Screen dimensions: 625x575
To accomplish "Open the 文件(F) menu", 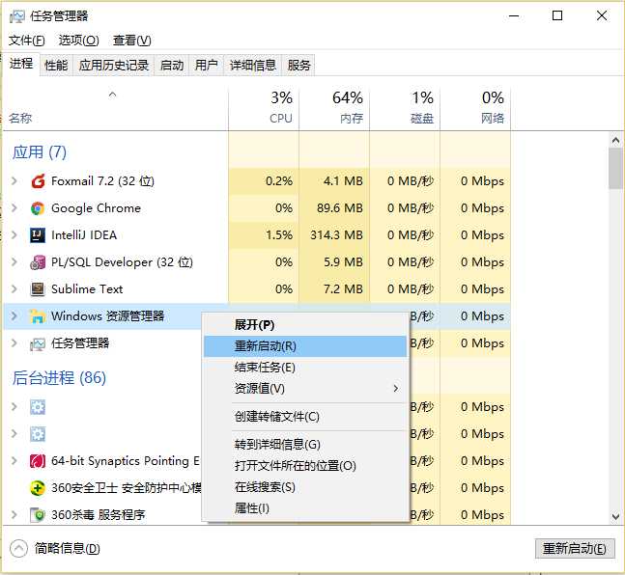I will (x=27, y=41).
